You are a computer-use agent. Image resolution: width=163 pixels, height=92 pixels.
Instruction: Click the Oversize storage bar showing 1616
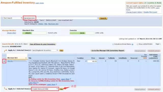(82, 33)
